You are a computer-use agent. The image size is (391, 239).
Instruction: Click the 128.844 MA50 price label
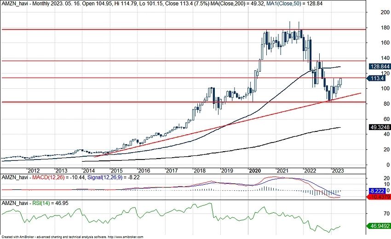(x=380, y=67)
